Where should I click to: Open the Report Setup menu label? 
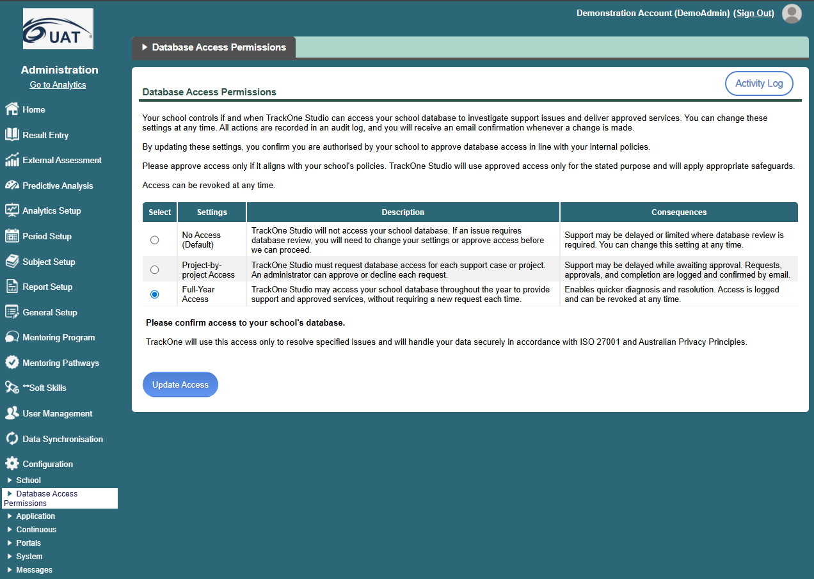coord(47,287)
